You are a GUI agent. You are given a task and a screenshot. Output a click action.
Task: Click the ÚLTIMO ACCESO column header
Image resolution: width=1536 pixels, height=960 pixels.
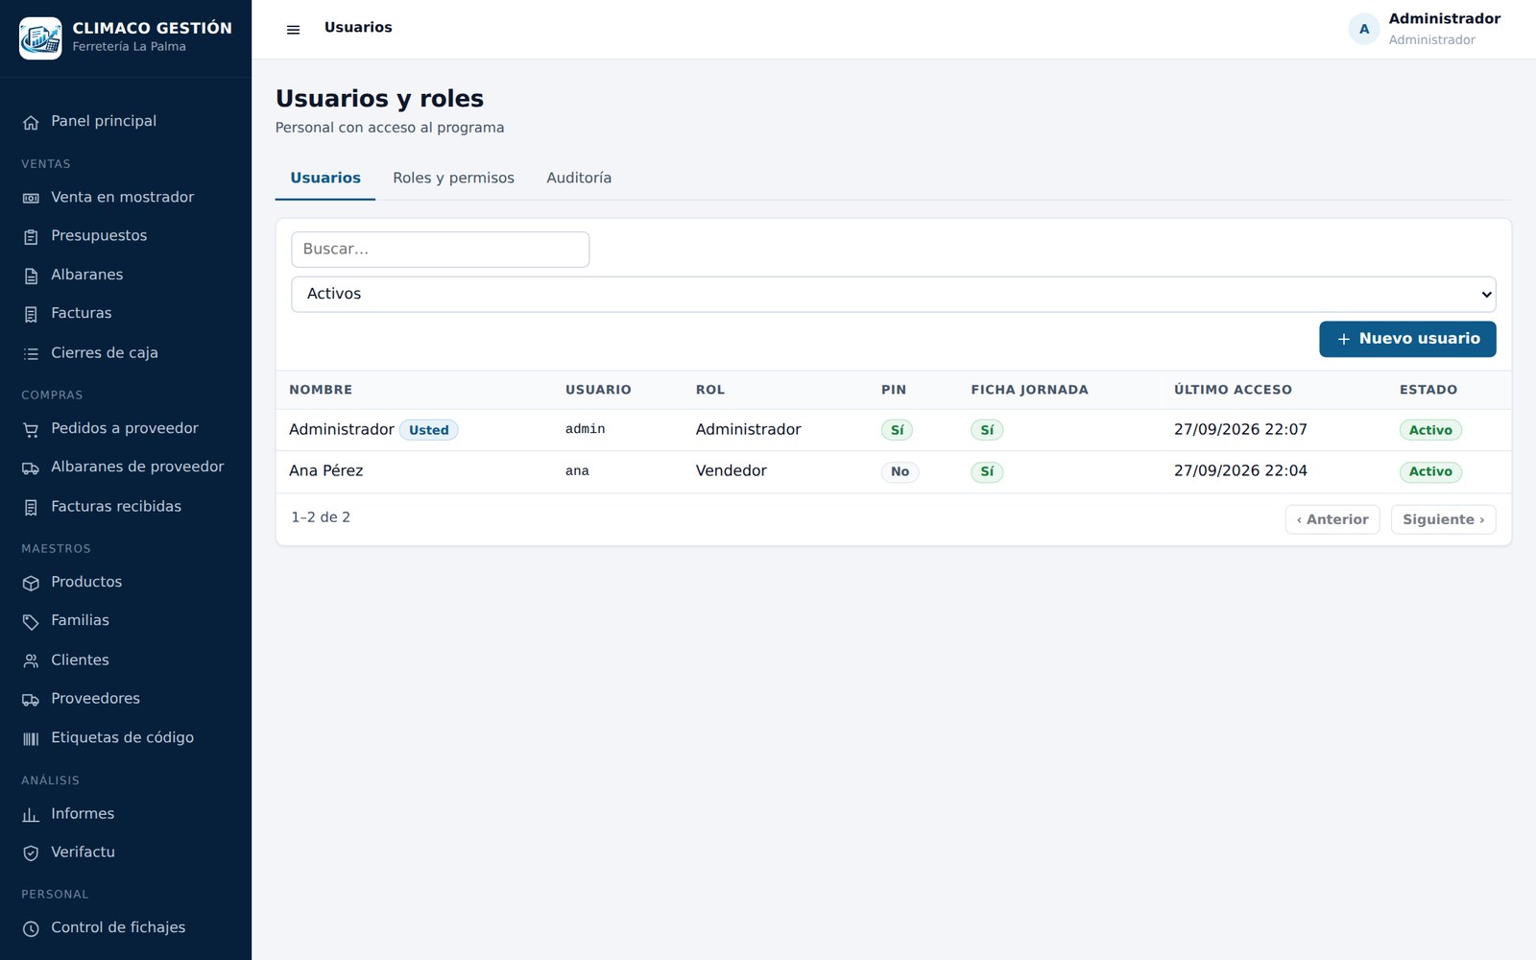pos(1233,390)
